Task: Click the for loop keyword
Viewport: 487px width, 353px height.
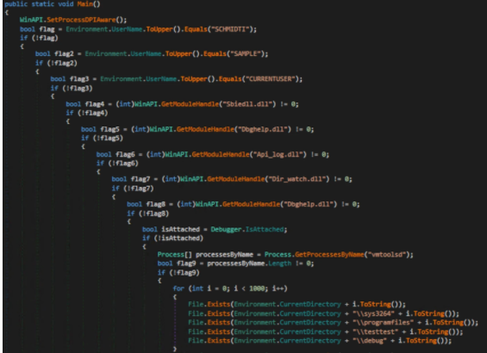Action: (x=178, y=288)
